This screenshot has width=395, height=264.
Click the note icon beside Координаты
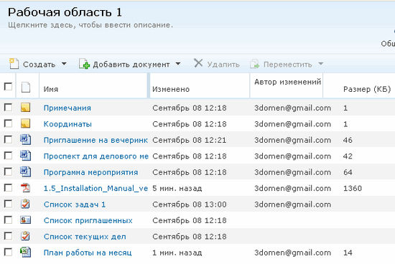tap(25, 123)
